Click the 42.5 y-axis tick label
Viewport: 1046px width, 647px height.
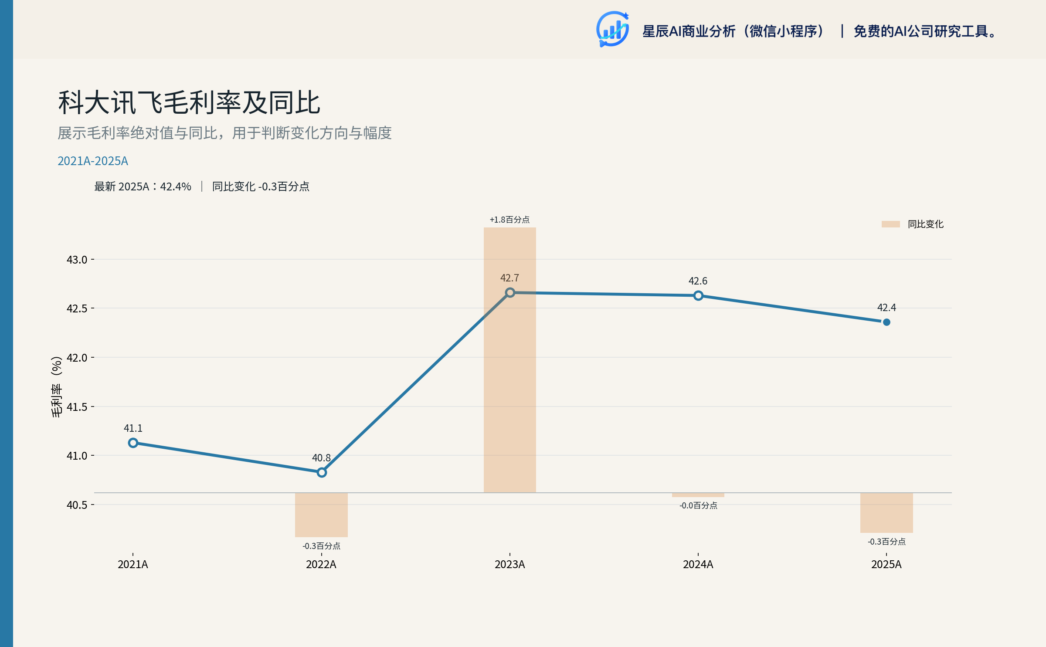[x=77, y=308]
